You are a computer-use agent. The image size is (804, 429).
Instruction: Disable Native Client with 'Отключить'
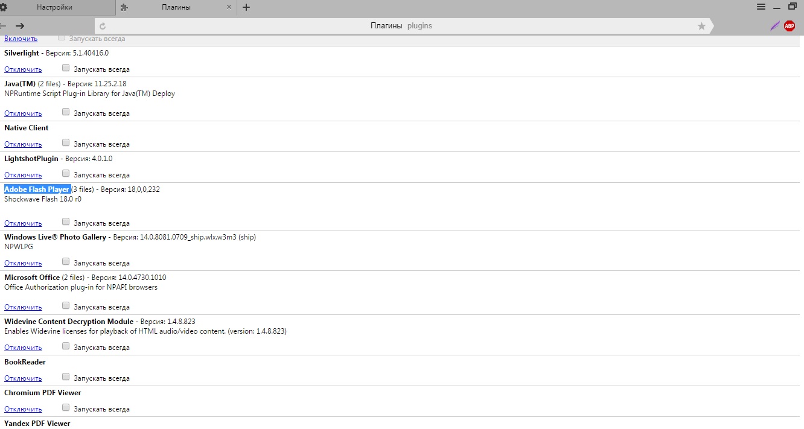[x=23, y=144]
